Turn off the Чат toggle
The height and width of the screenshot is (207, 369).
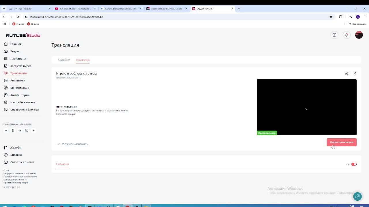(x=354, y=164)
